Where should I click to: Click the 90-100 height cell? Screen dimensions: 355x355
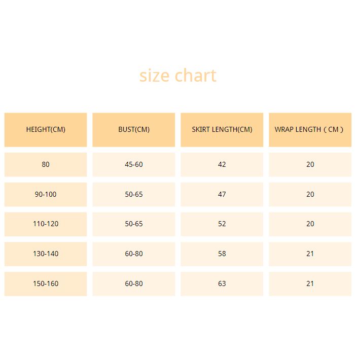point(46,194)
